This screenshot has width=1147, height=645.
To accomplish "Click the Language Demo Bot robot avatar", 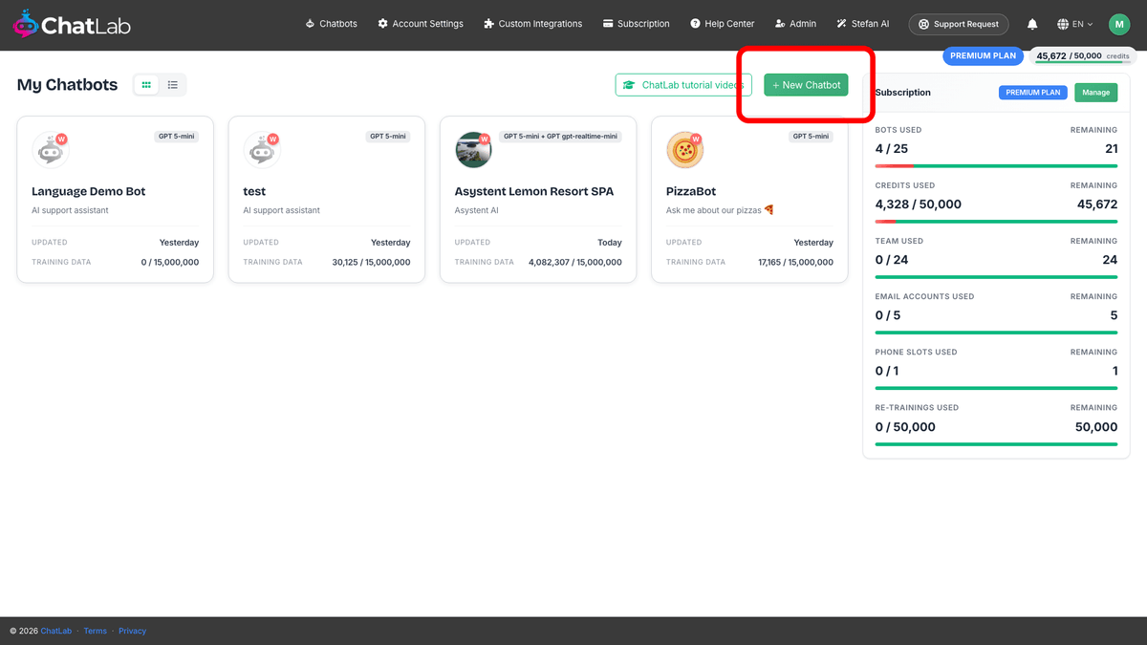I will (50, 150).
